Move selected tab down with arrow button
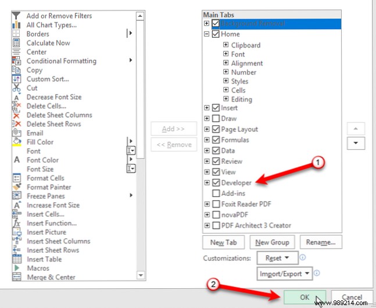Screen dimensions: 376x308 pos(356,143)
